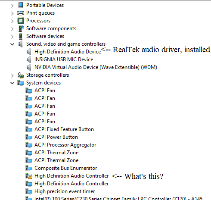Select Sound, video and game controllers label
Screen dimensions: 211x200
point(66,44)
